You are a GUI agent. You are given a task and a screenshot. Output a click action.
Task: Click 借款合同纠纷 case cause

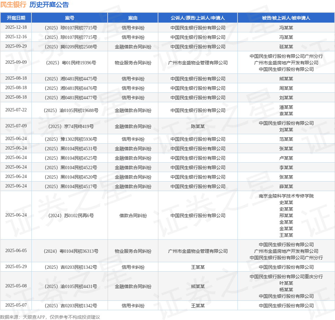coord(133,216)
